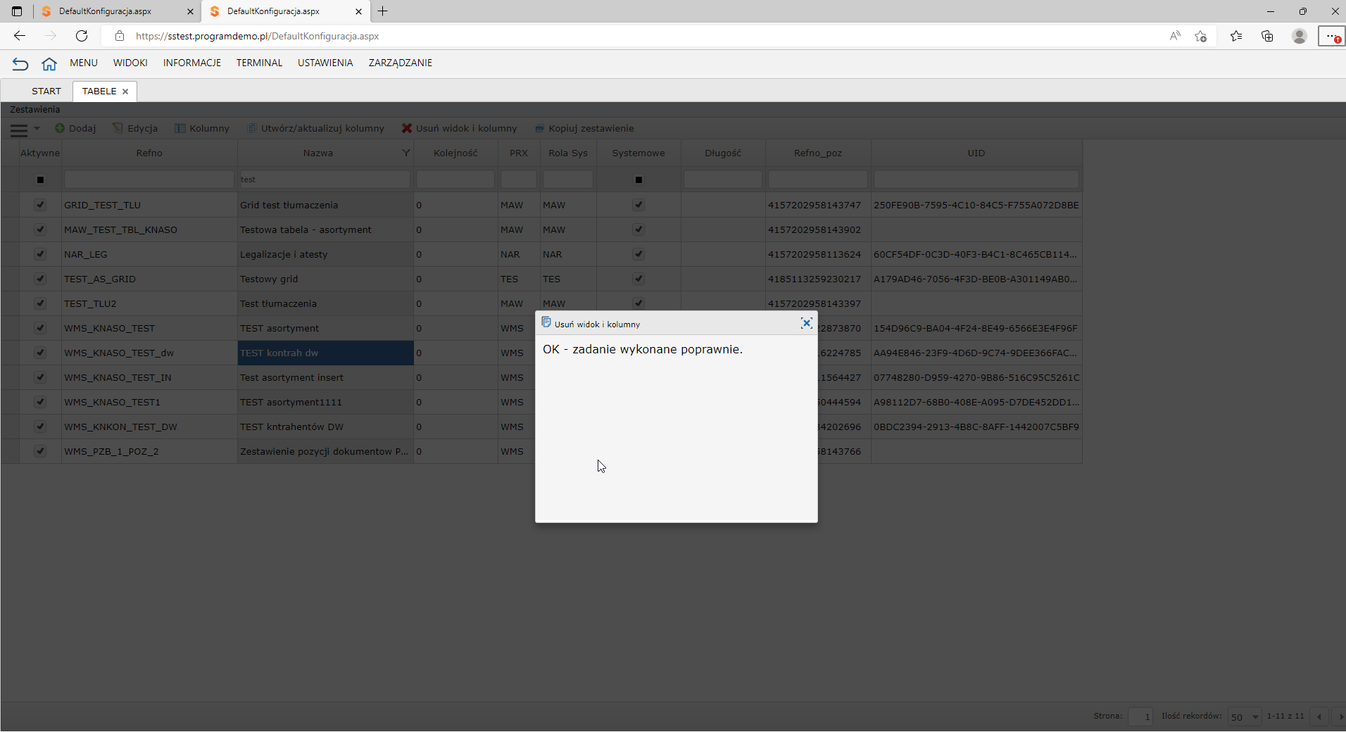
Task: Toggle the Systemowe filter checkbox
Action: tap(639, 179)
